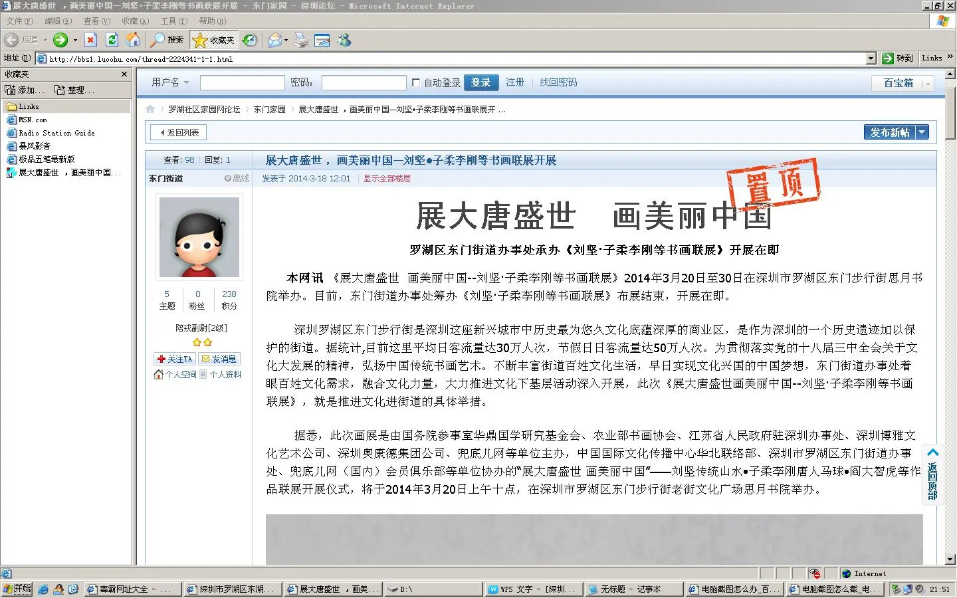Click the 发布新帖 button
This screenshot has width=957, height=598.
(889, 132)
